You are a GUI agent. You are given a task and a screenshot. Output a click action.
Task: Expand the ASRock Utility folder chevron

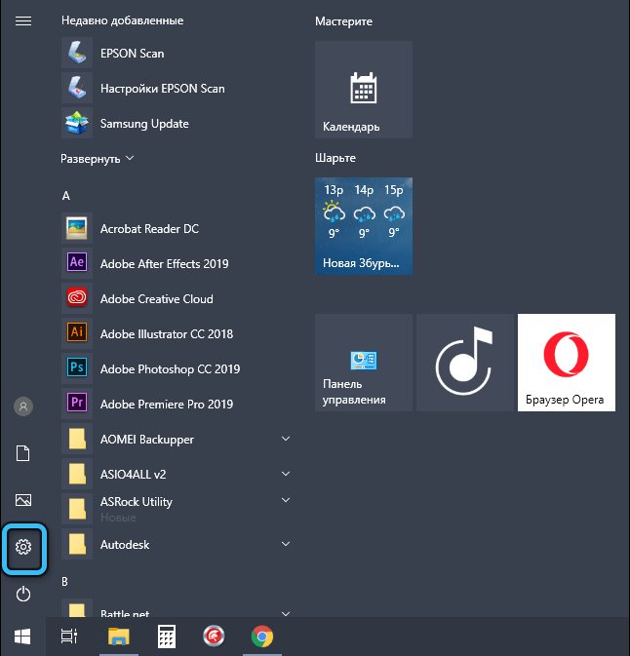(x=286, y=500)
